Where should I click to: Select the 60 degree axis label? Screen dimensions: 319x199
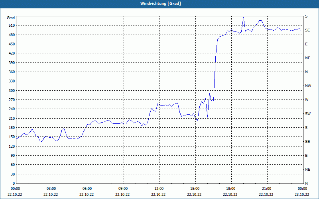[13, 165]
